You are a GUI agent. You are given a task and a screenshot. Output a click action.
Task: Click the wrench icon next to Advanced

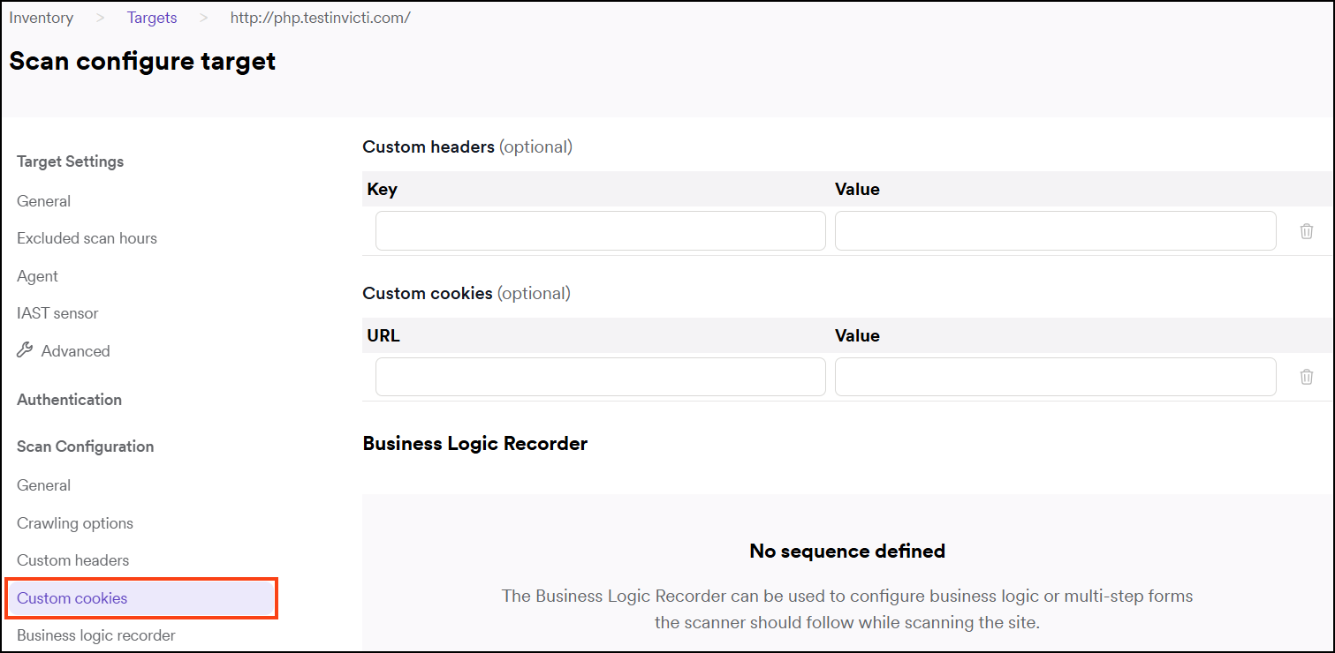point(26,350)
